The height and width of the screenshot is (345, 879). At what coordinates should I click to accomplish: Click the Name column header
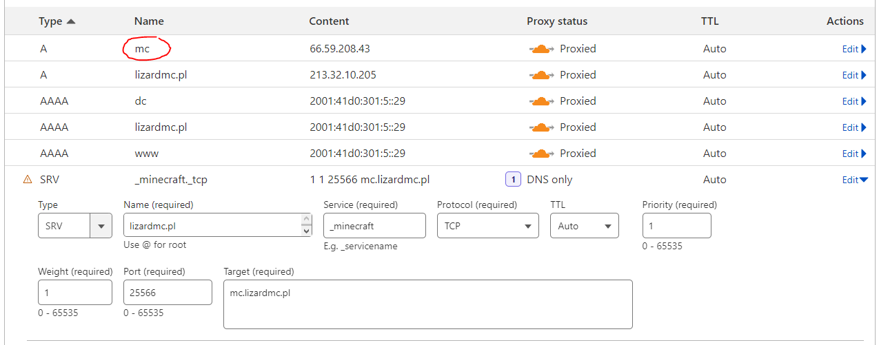click(149, 21)
